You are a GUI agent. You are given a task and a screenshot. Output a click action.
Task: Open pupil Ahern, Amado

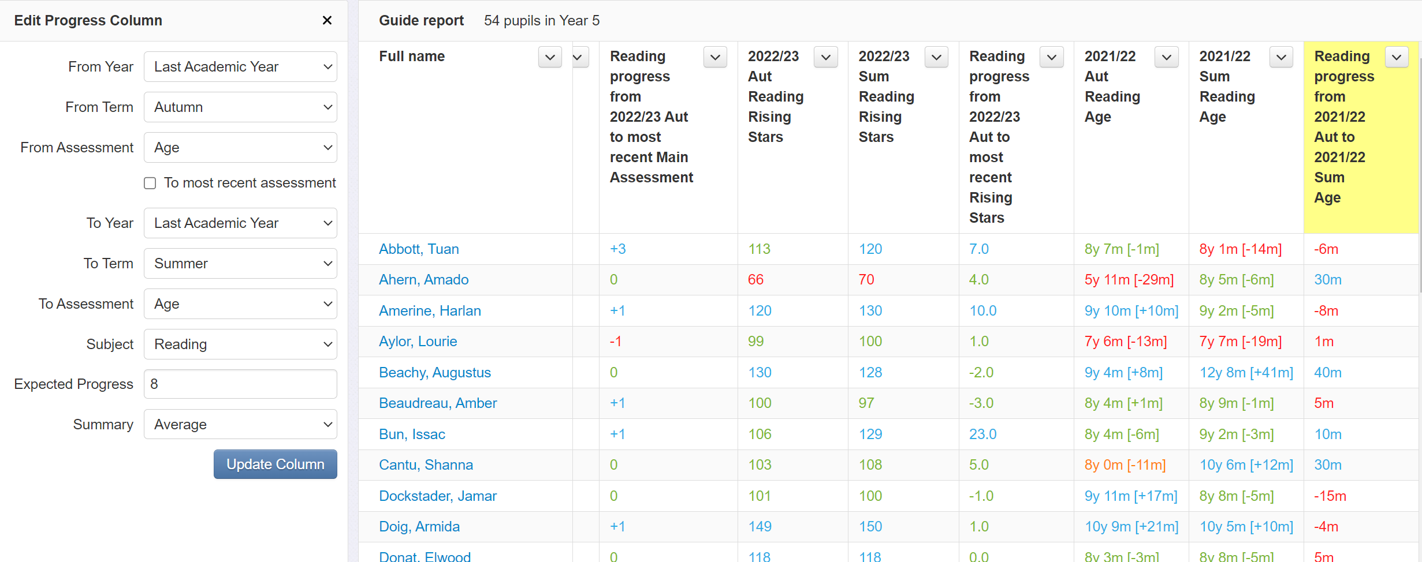pyautogui.click(x=423, y=280)
